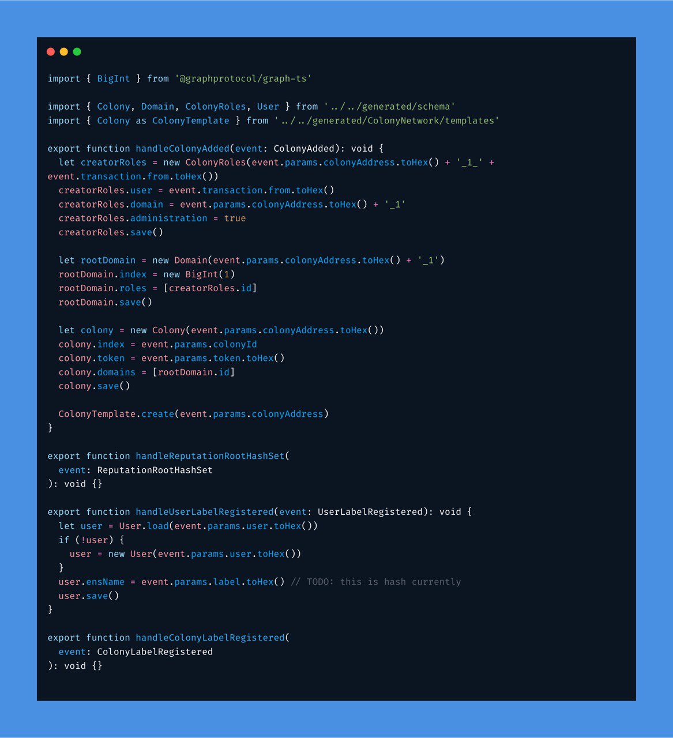Click the green maximize dot

(77, 52)
